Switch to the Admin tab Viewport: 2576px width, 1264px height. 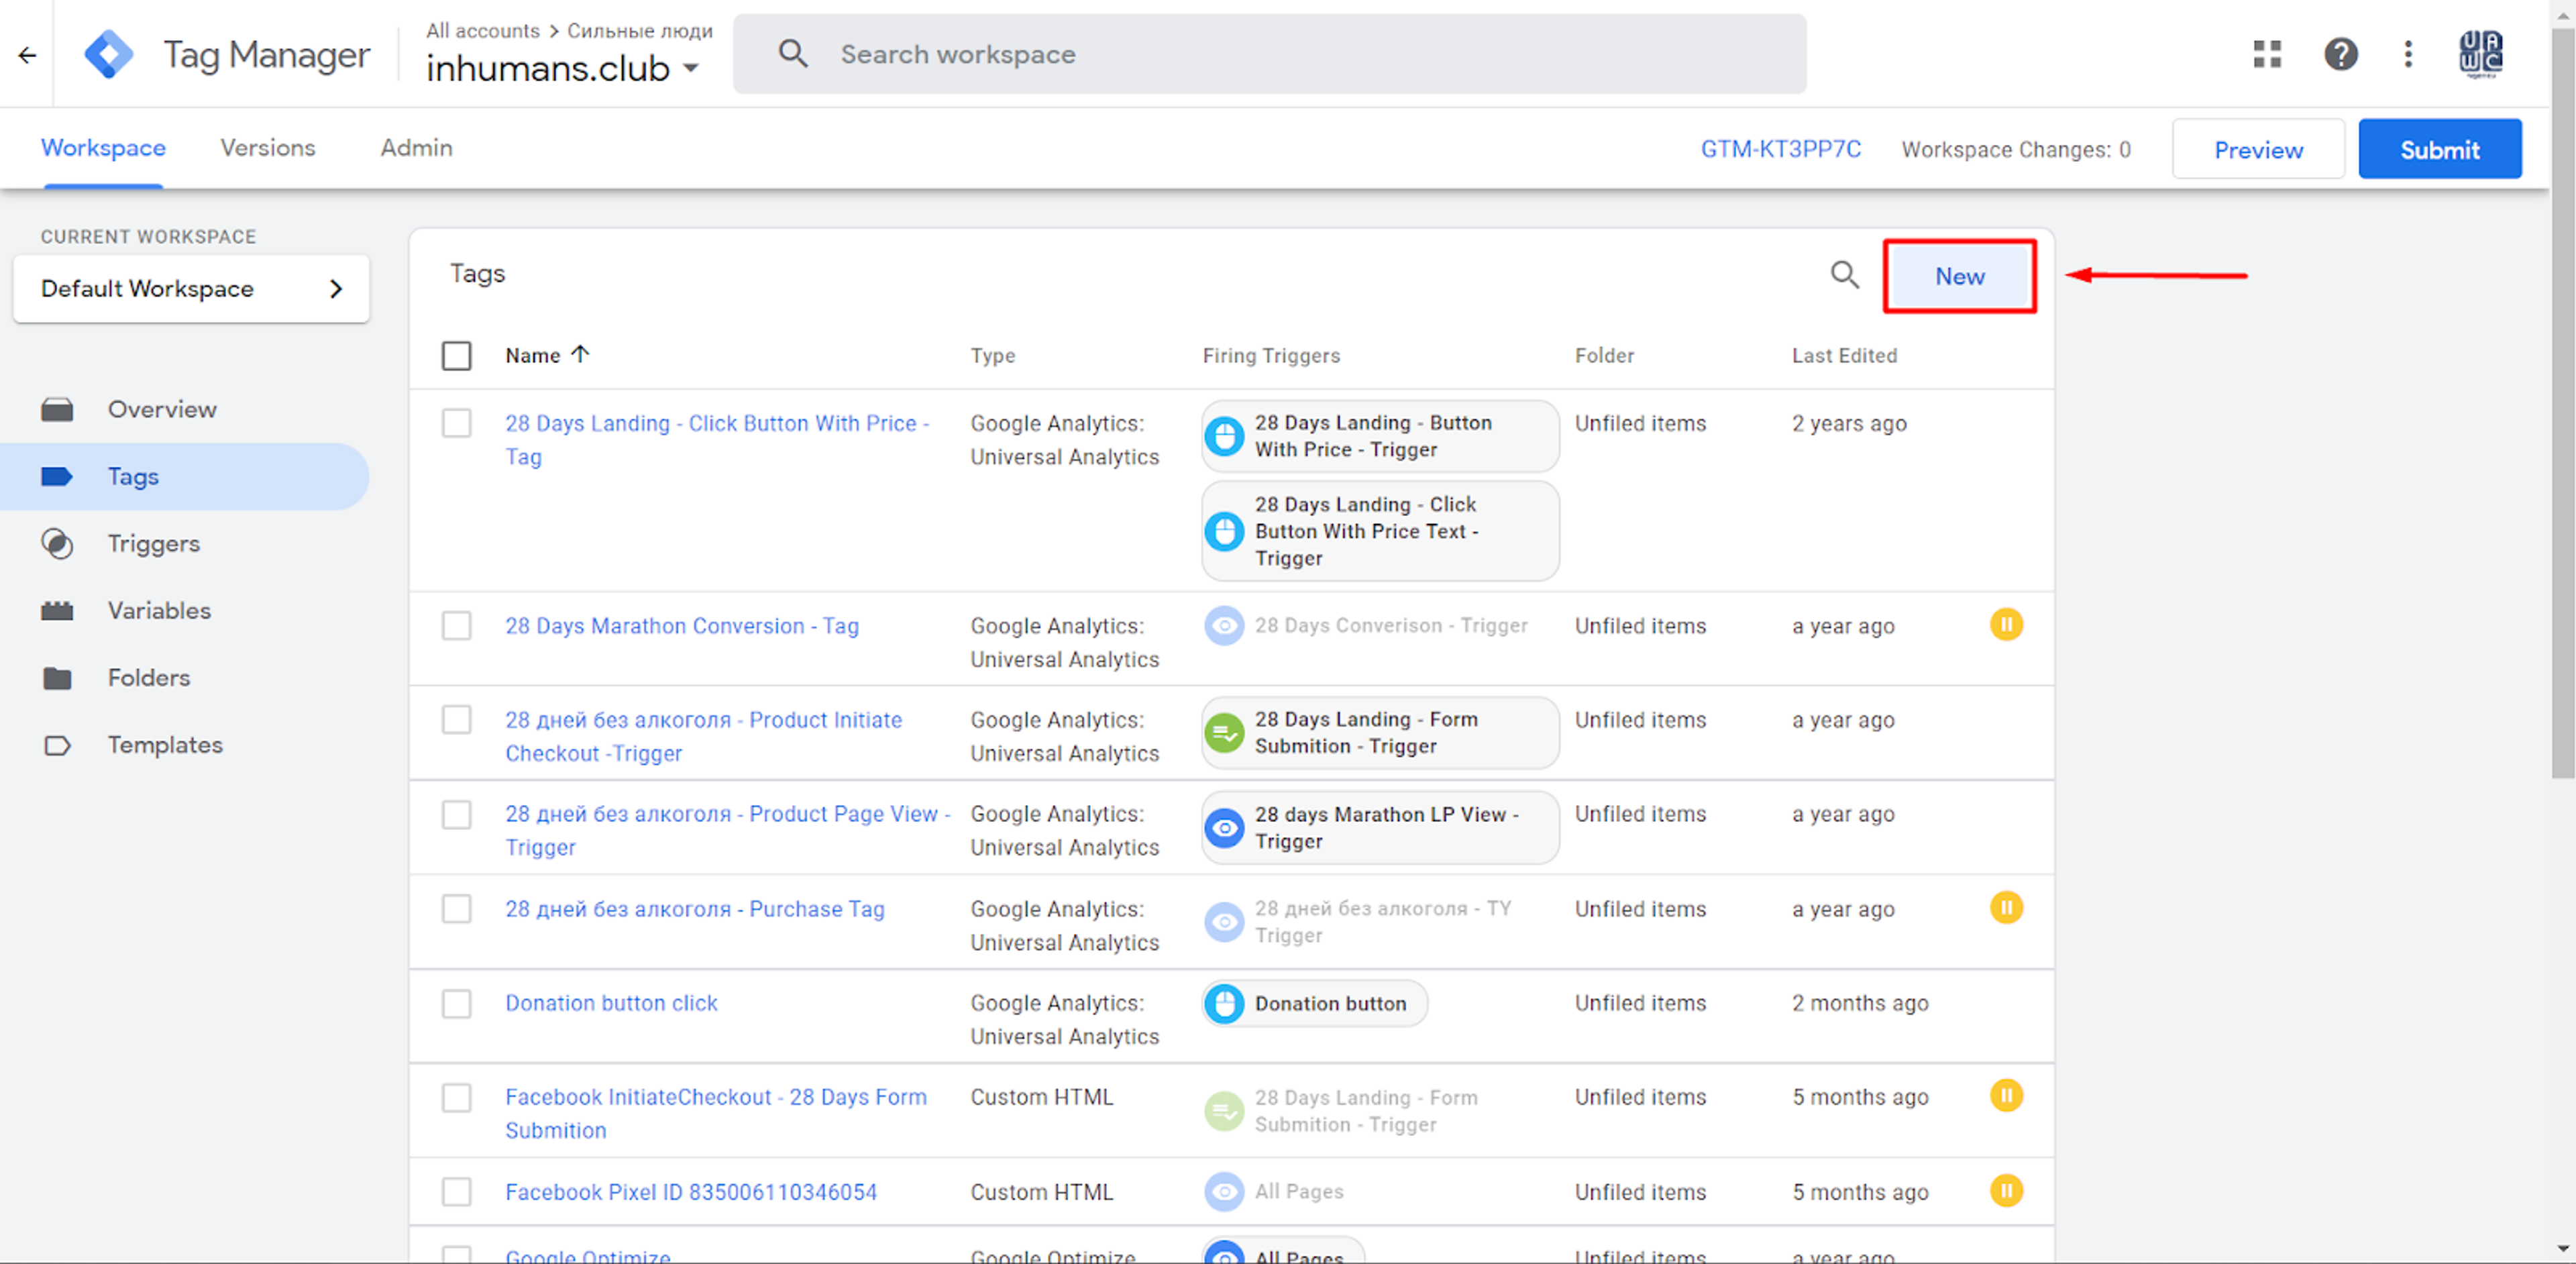[416, 148]
